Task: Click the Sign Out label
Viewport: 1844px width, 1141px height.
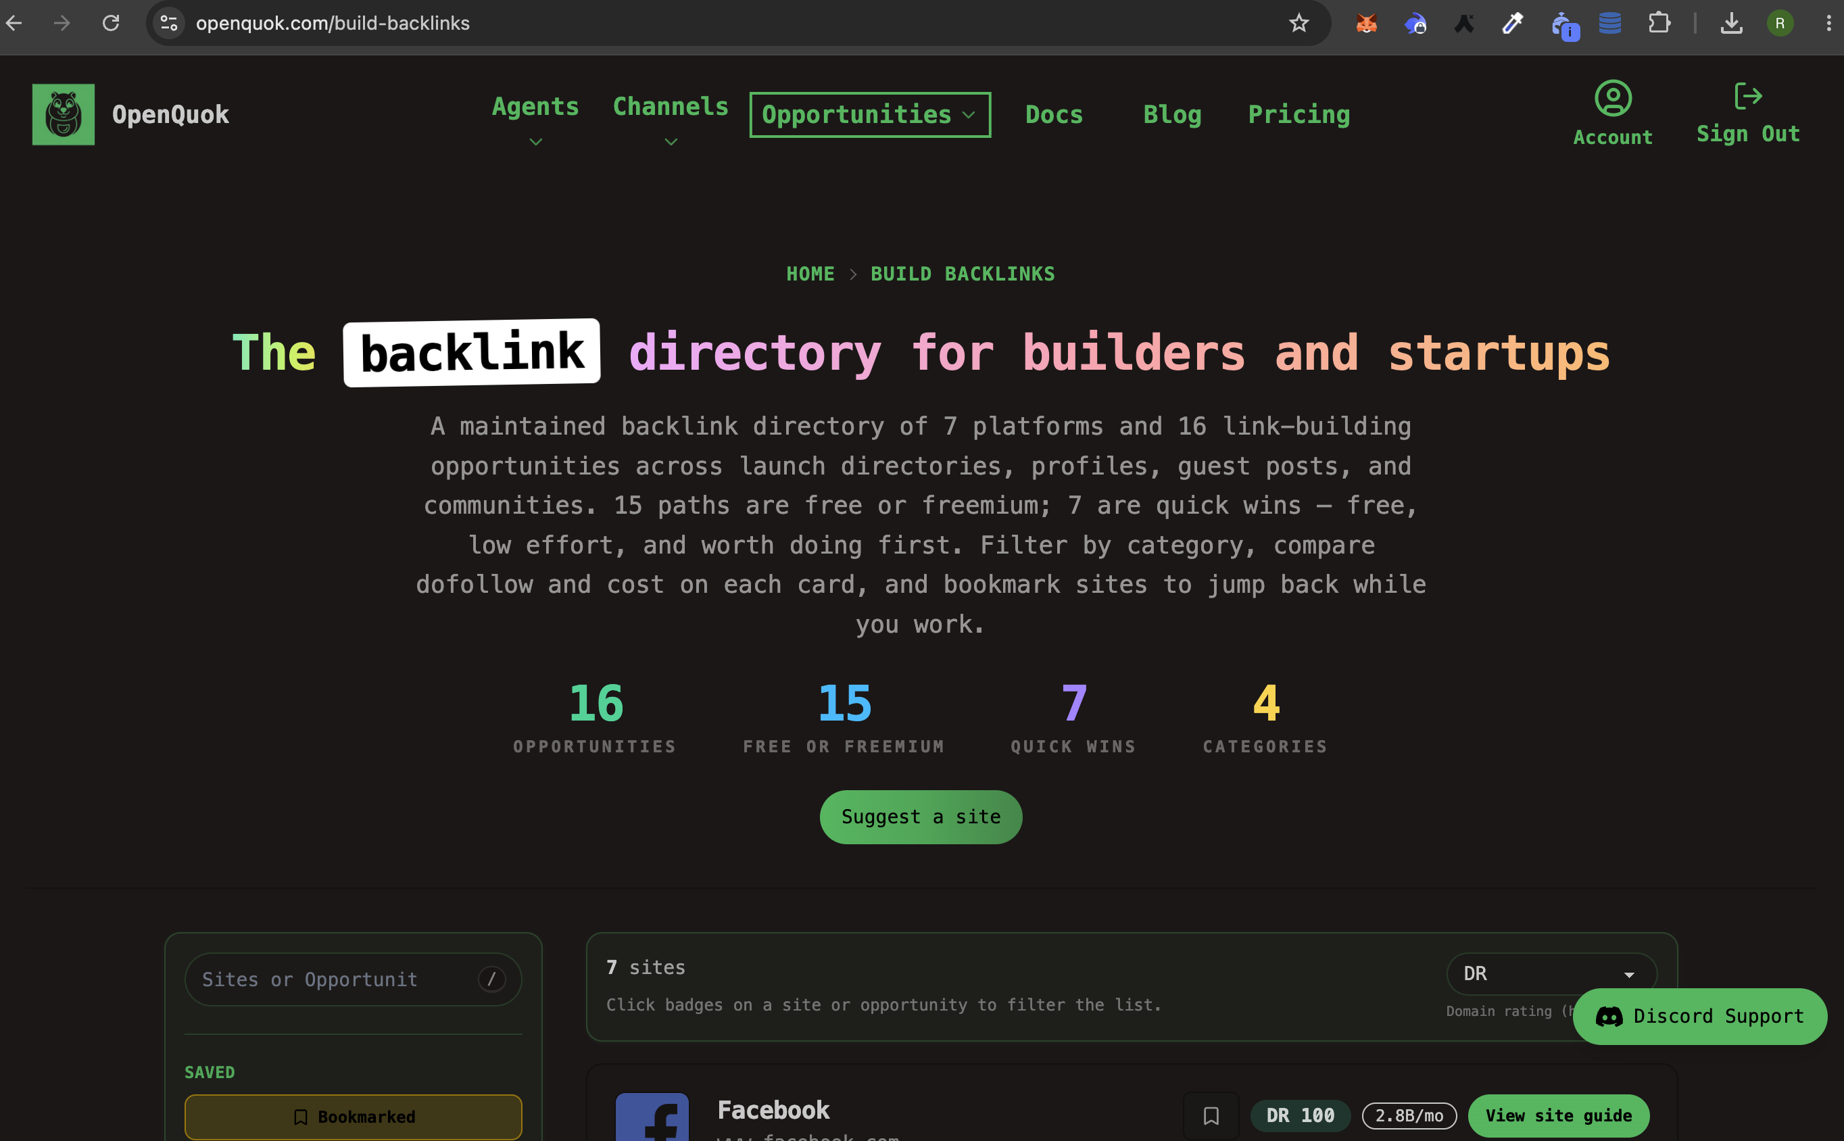Action: (x=1748, y=134)
